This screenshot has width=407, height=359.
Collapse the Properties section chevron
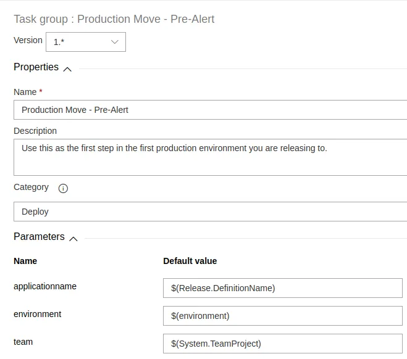pyautogui.click(x=67, y=68)
